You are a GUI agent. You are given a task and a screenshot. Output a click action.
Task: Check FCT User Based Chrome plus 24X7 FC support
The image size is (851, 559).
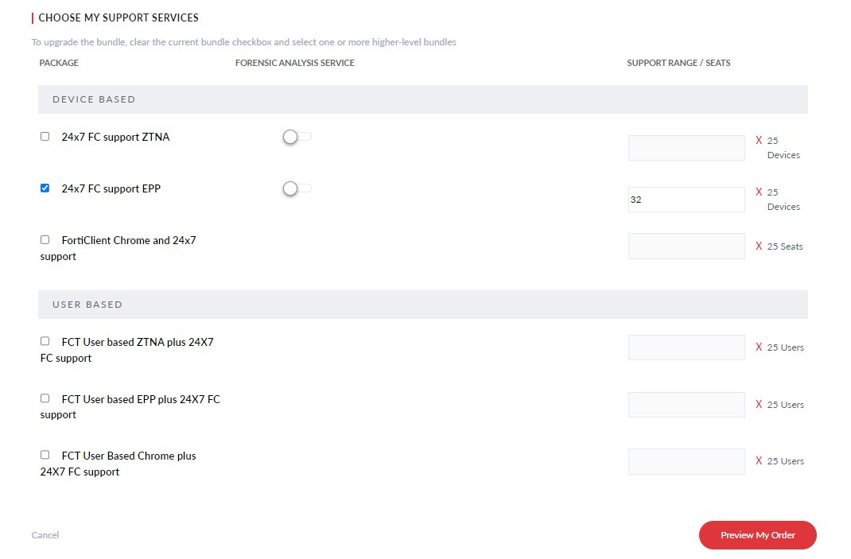45,454
